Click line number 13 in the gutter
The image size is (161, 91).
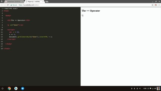[x=2, y=37]
